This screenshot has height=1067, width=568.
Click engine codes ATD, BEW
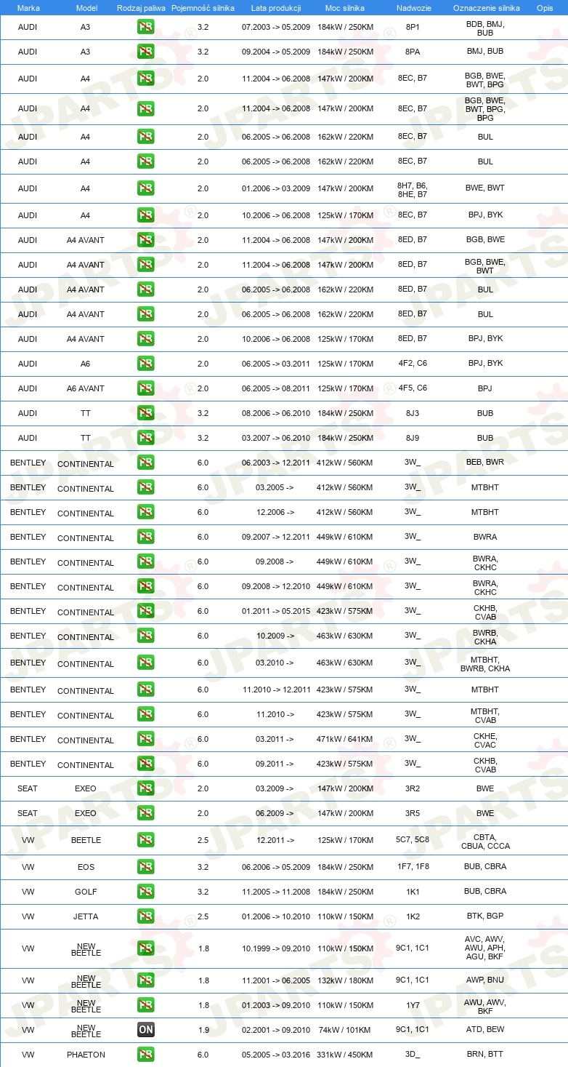pyautogui.click(x=485, y=1029)
